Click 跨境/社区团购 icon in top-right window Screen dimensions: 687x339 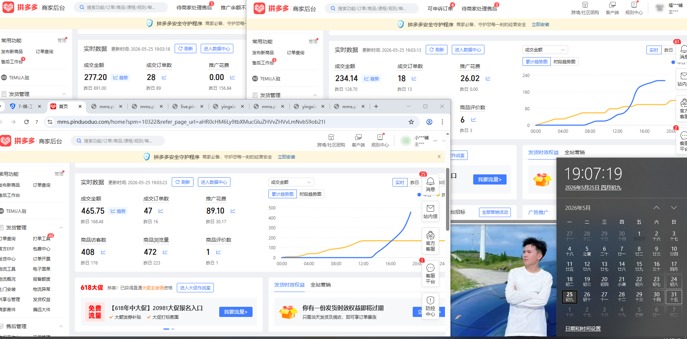(585, 8)
